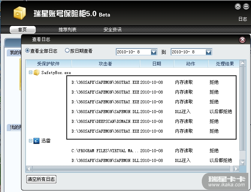Click the vertical scrollbar thumb
The height and width of the screenshot is (192, 251).
242,109
